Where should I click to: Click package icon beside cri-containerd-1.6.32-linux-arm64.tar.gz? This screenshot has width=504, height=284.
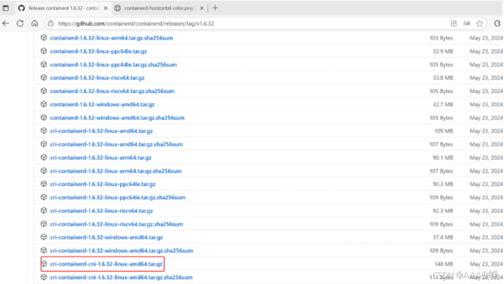[x=44, y=157]
